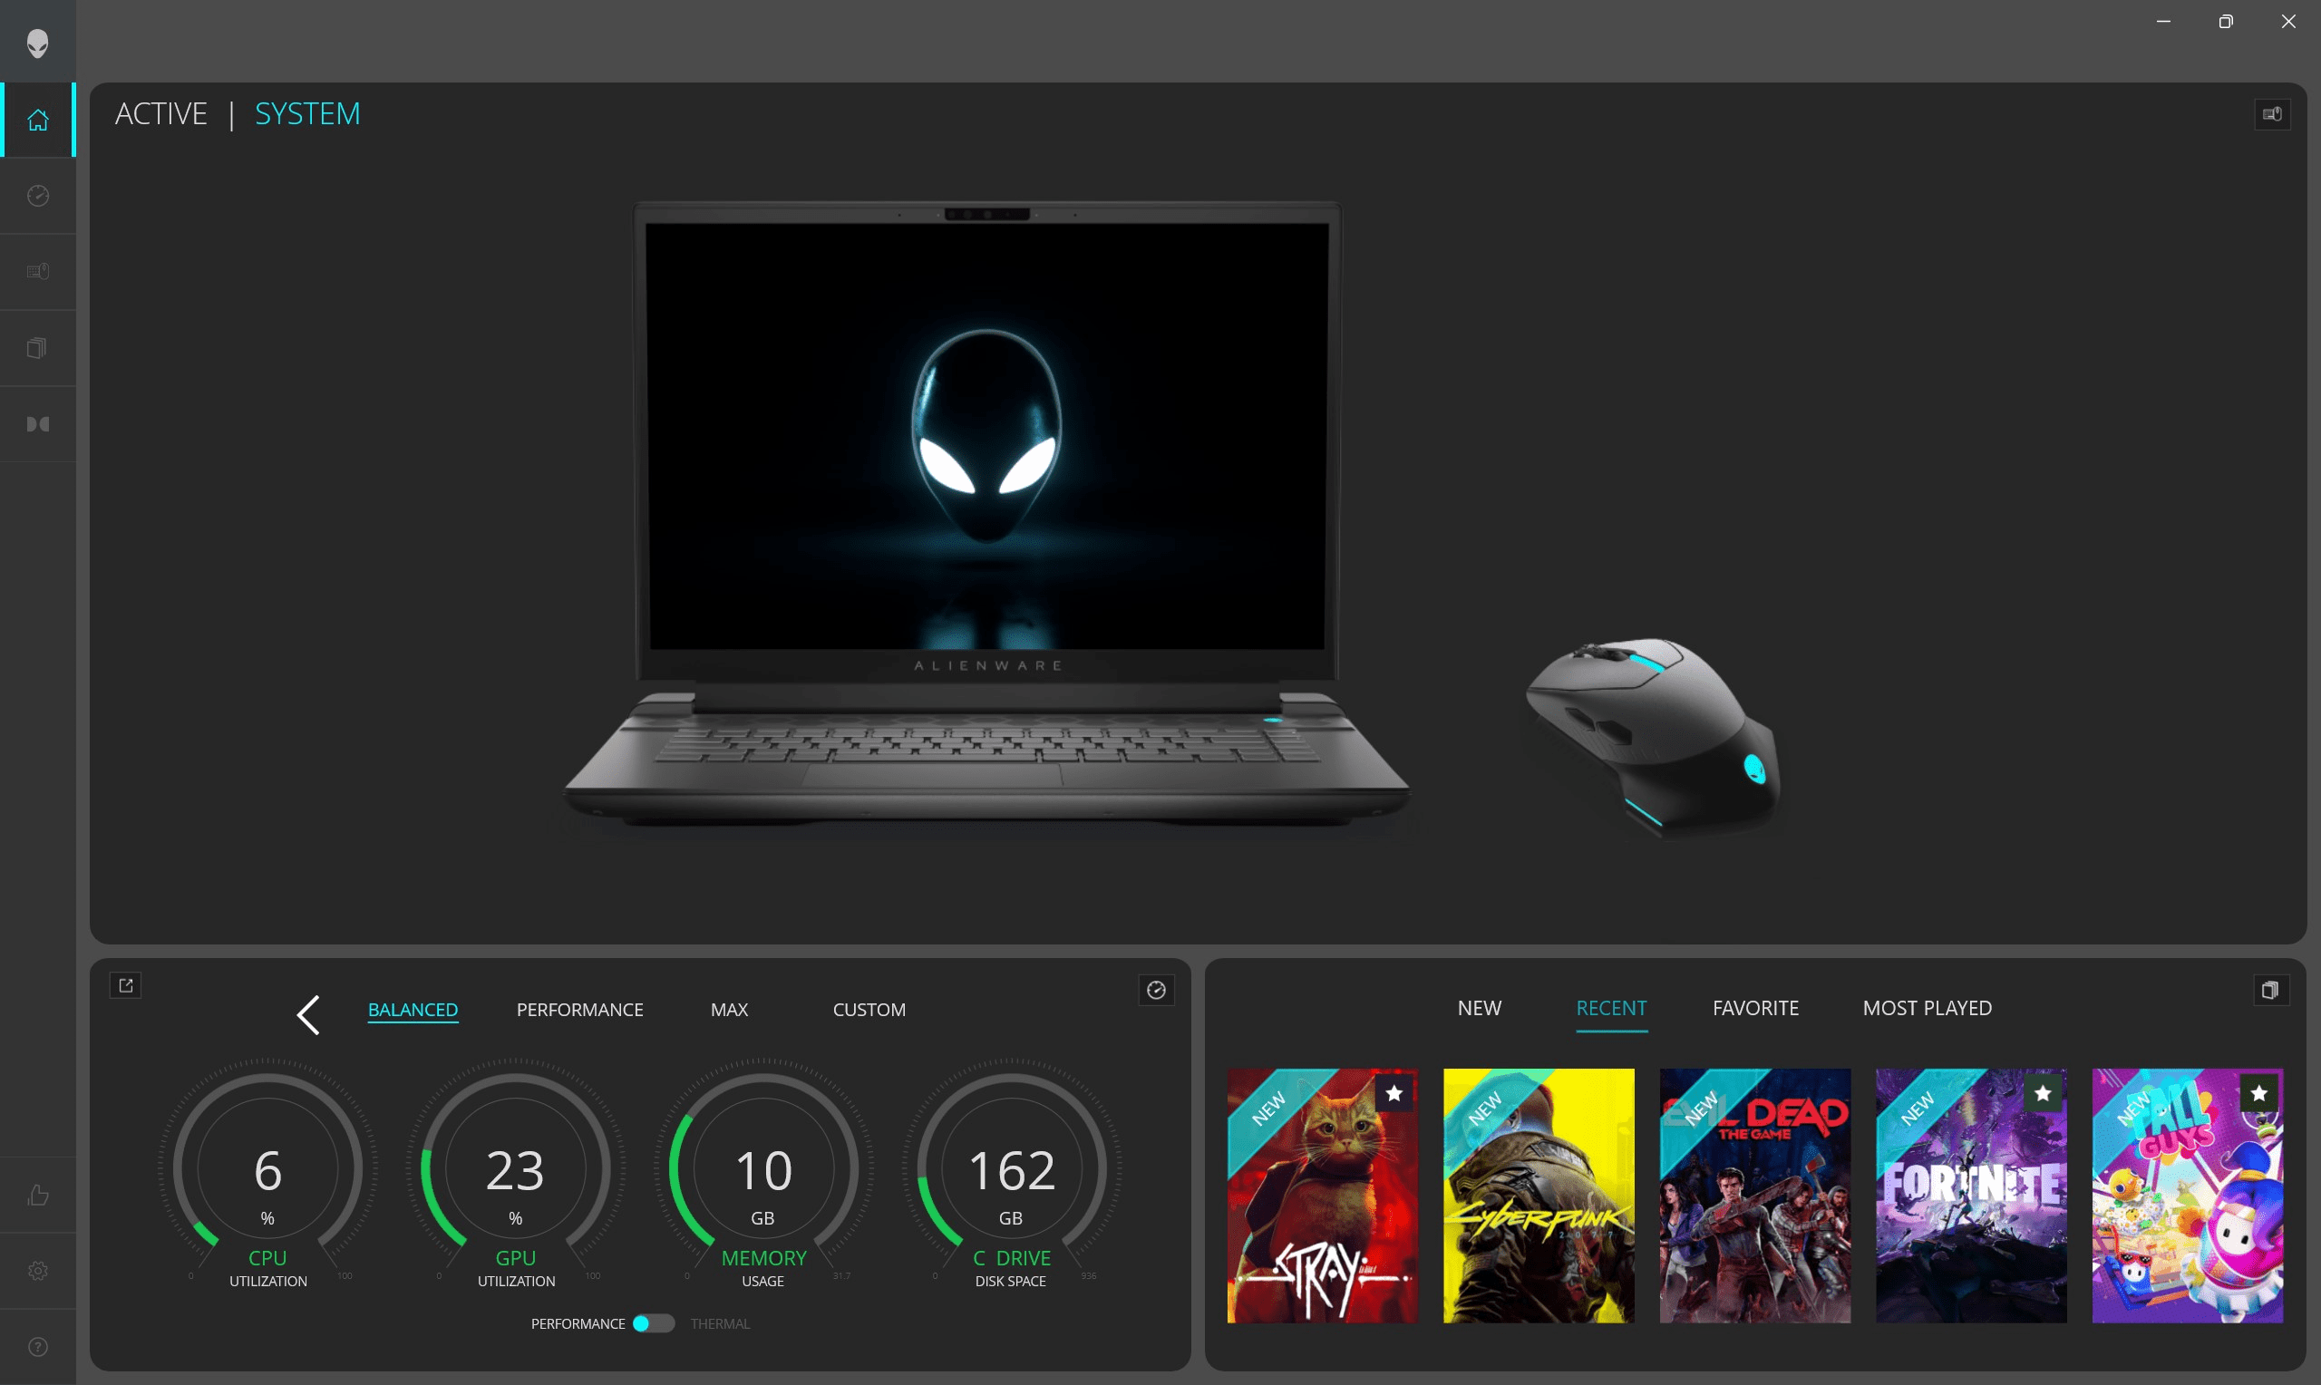Image resolution: width=2321 pixels, height=1385 pixels.
Task: Click the refresh icon on performance panel
Action: coord(1156,989)
